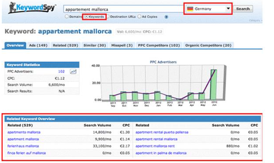Click in the keyword search input field
This screenshot has height=163, width=274.
pyautogui.click(x=123, y=9)
